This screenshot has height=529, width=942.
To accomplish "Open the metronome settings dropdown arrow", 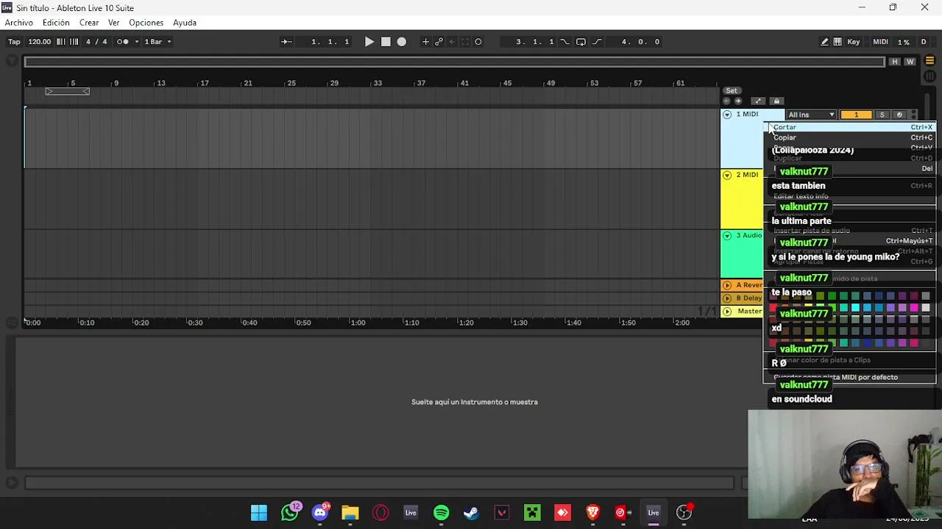I will point(136,42).
